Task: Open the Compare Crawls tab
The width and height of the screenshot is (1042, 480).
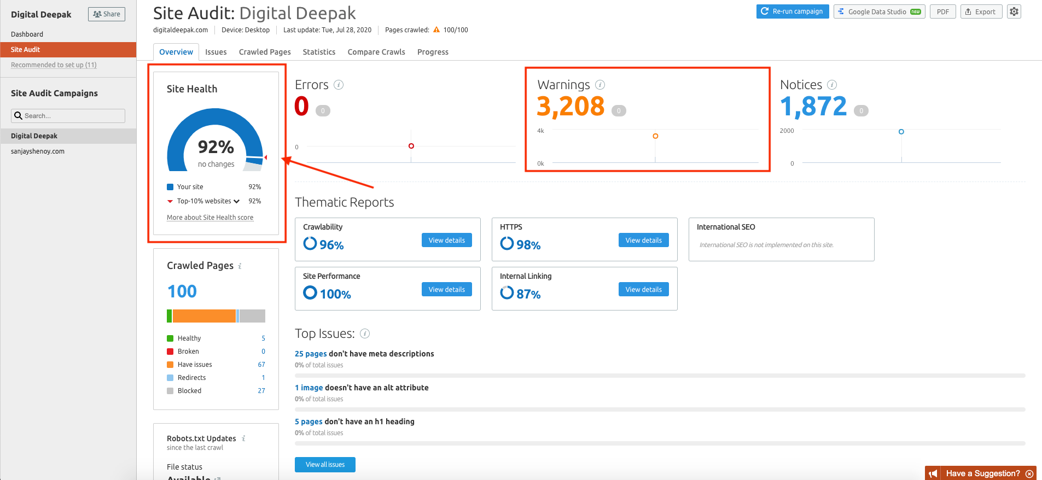Action: coord(376,52)
